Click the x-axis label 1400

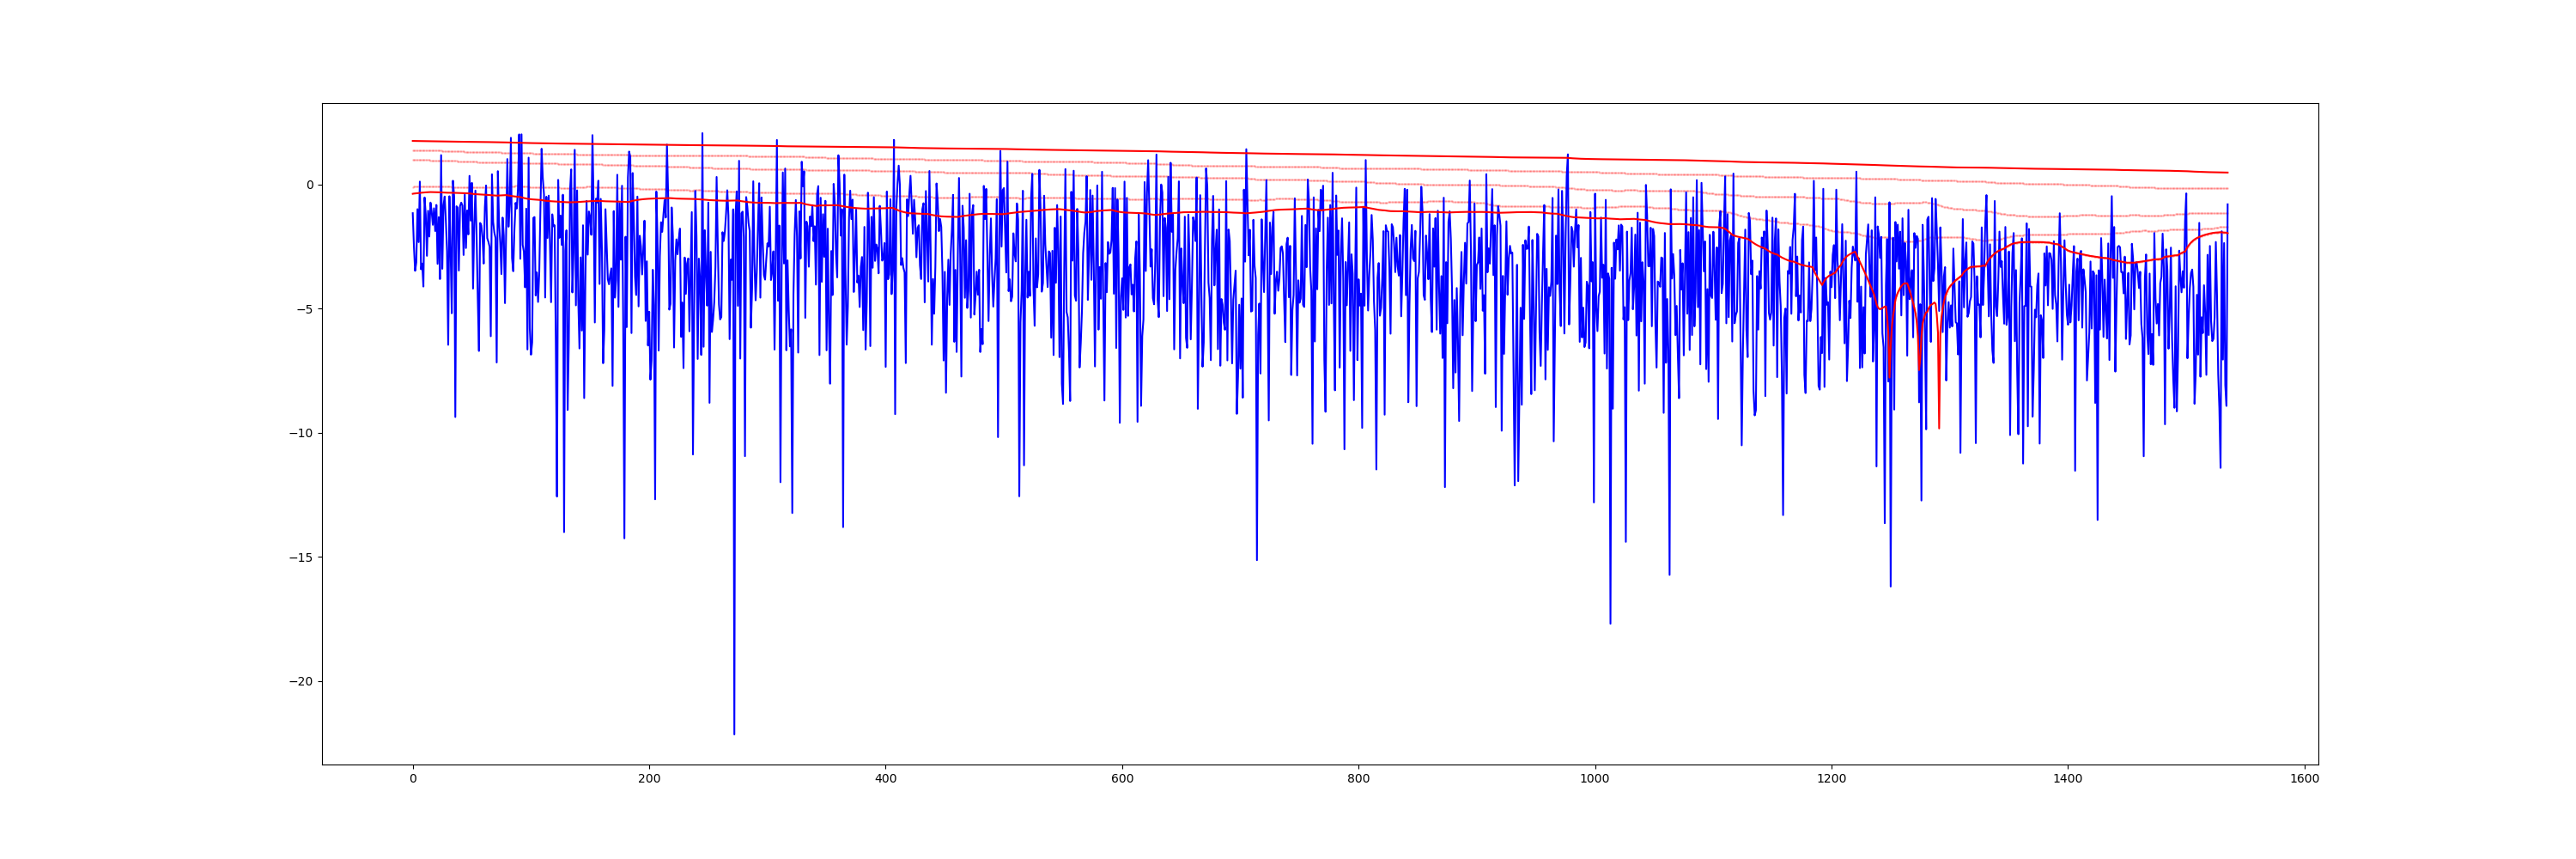(2068, 779)
